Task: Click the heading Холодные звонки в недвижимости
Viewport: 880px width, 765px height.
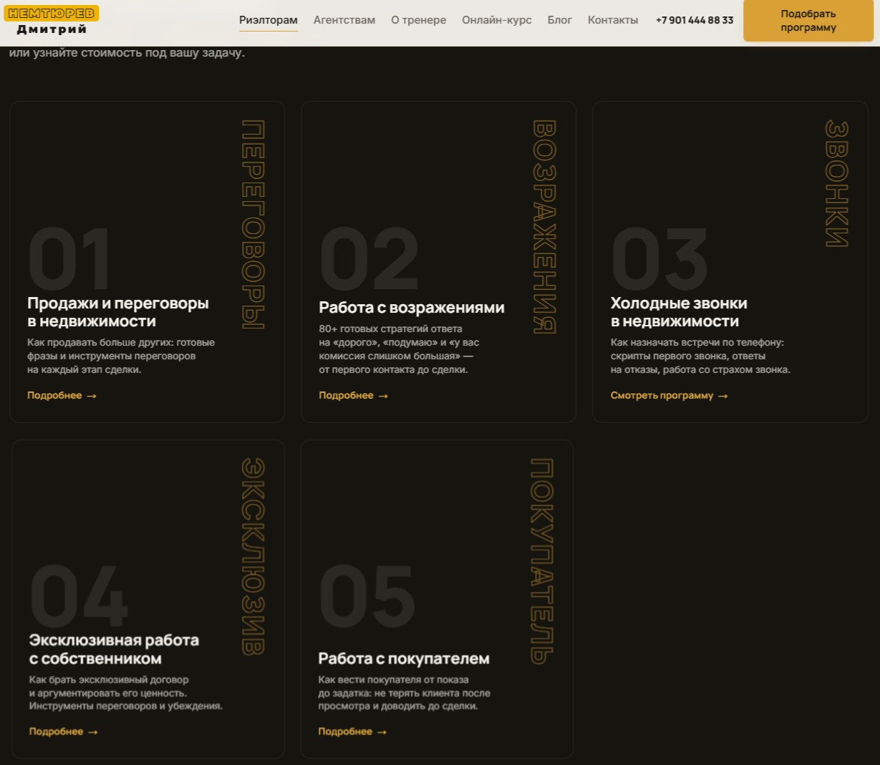Action: click(x=679, y=312)
